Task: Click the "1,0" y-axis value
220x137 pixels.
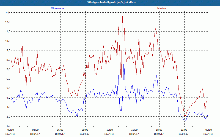Action: pos(8,126)
